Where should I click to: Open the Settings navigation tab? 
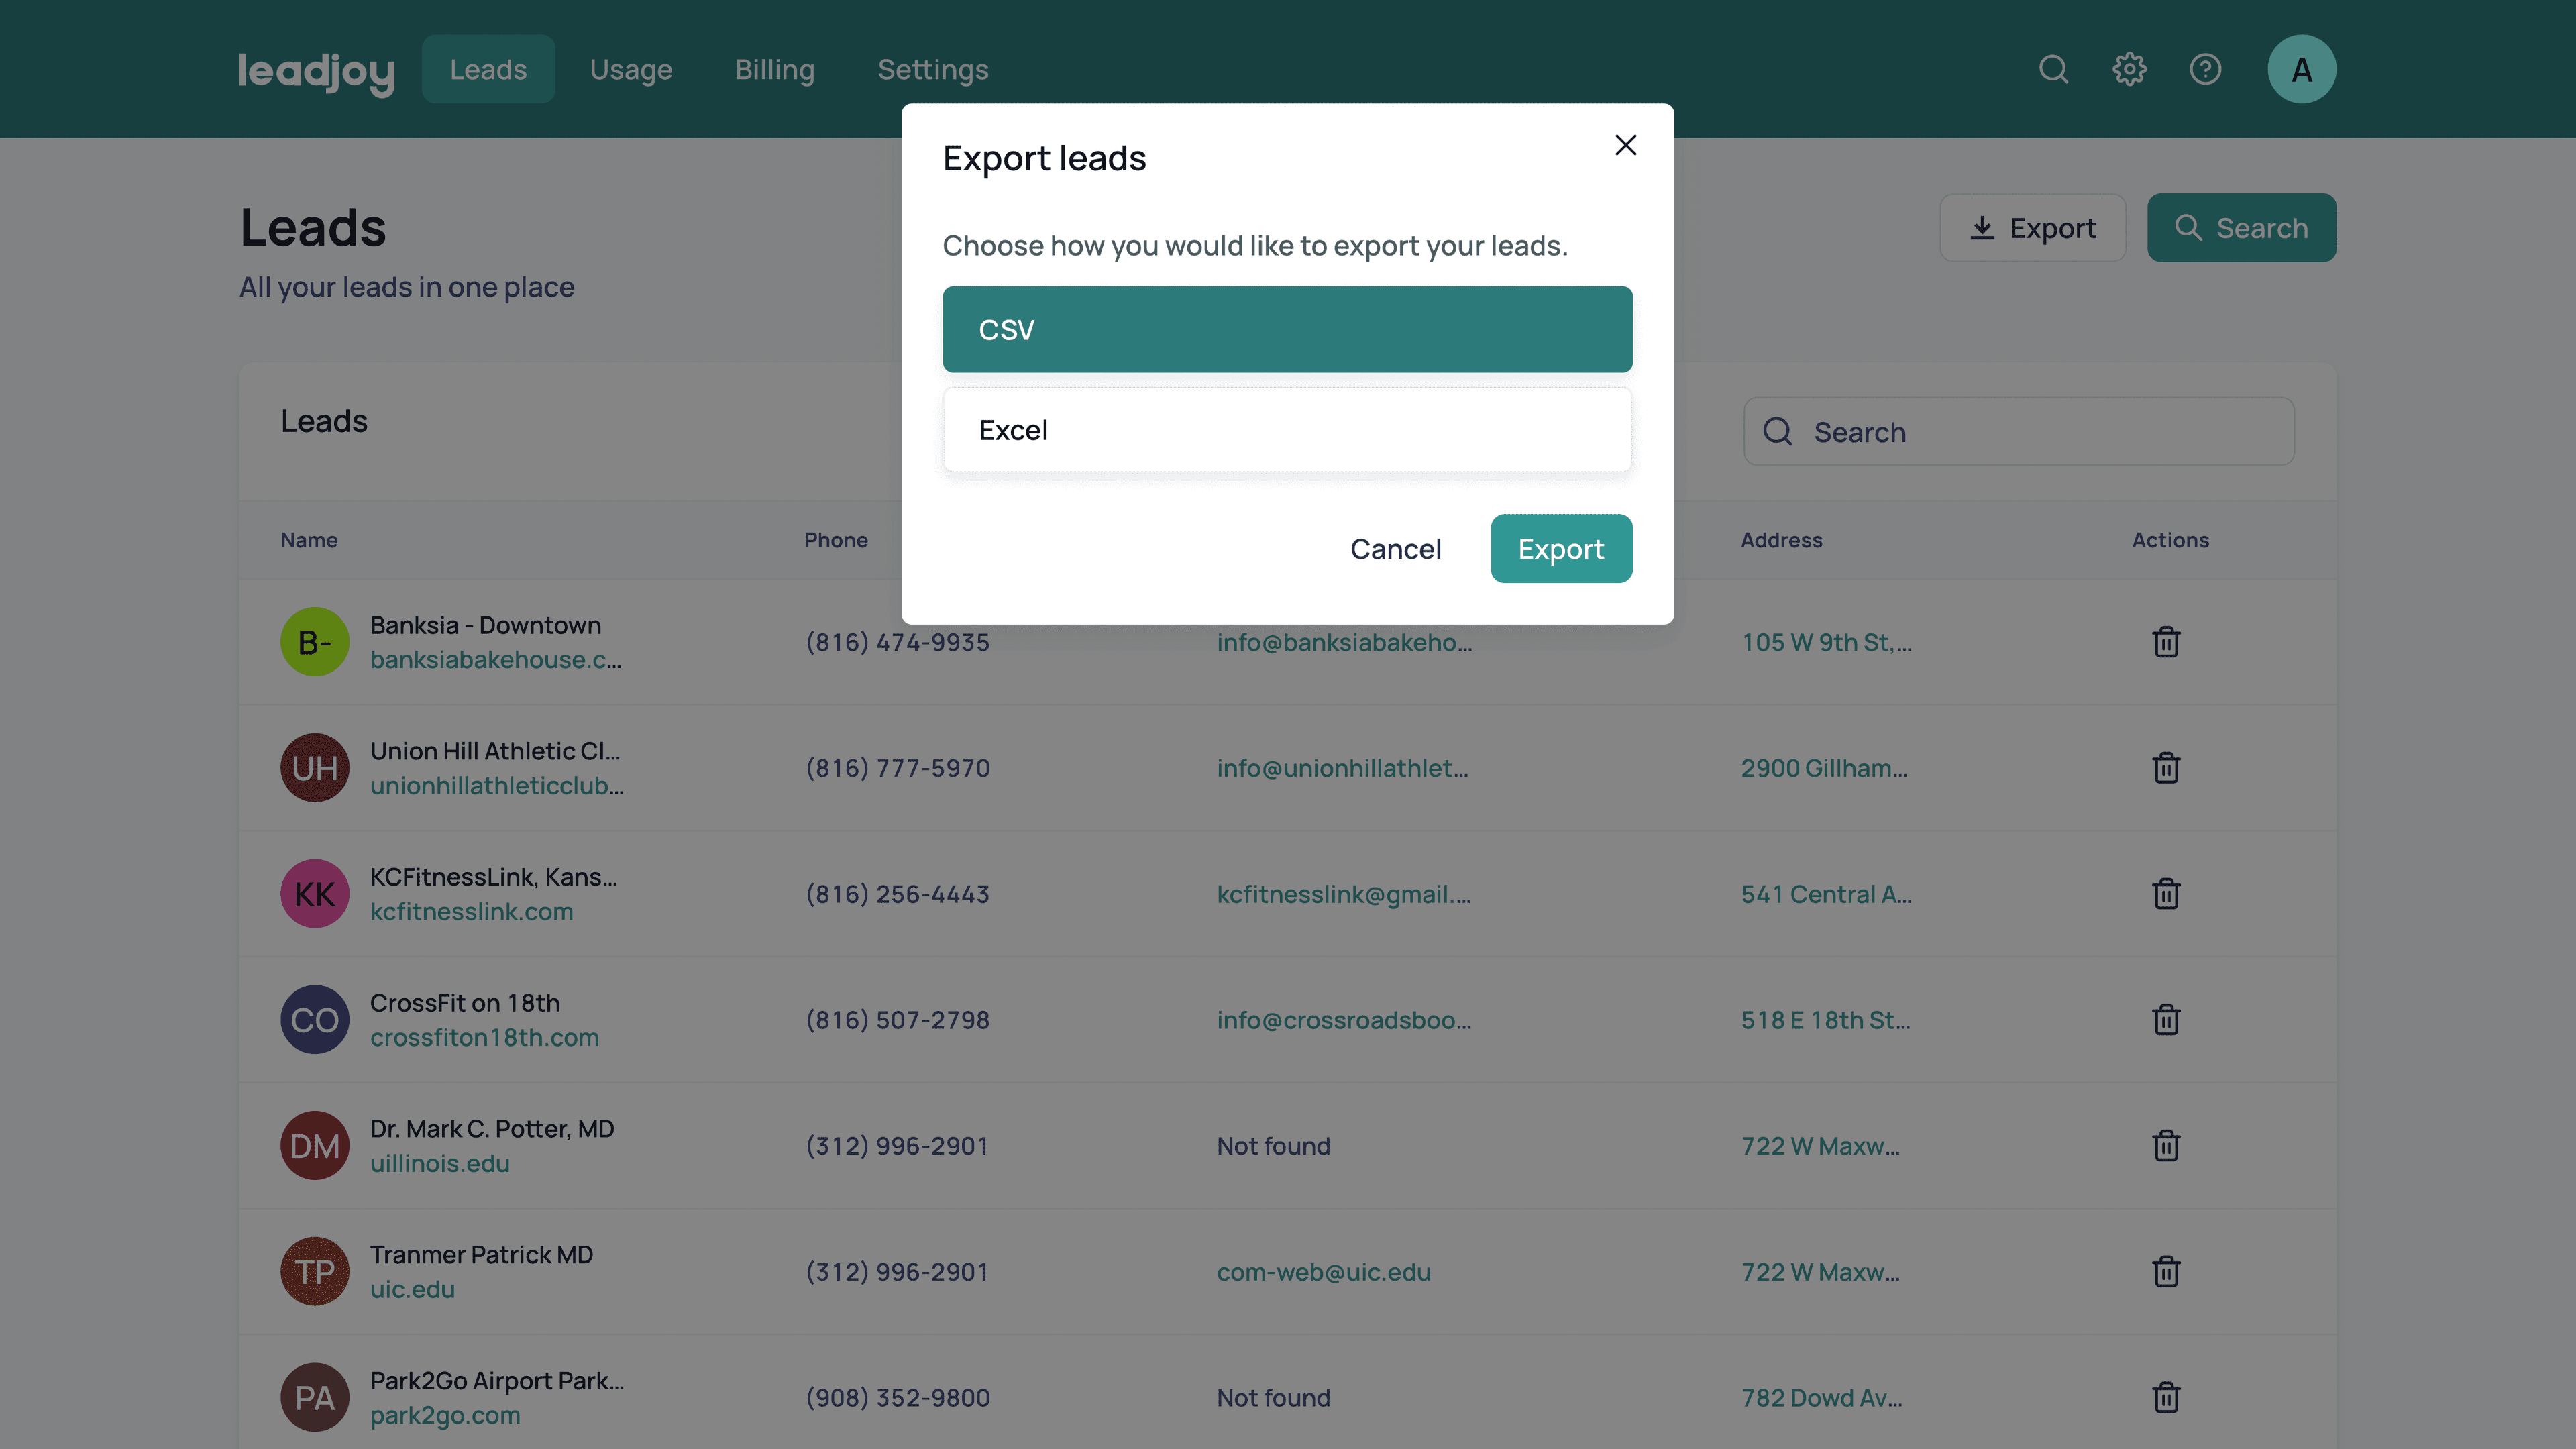933,69
